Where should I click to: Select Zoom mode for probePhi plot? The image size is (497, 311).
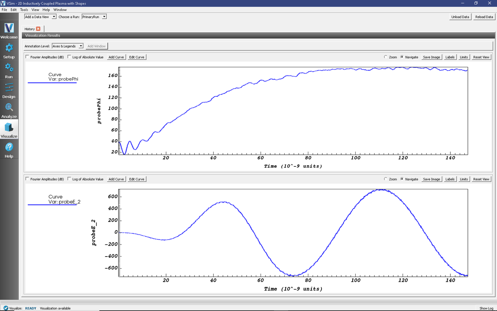[386, 57]
